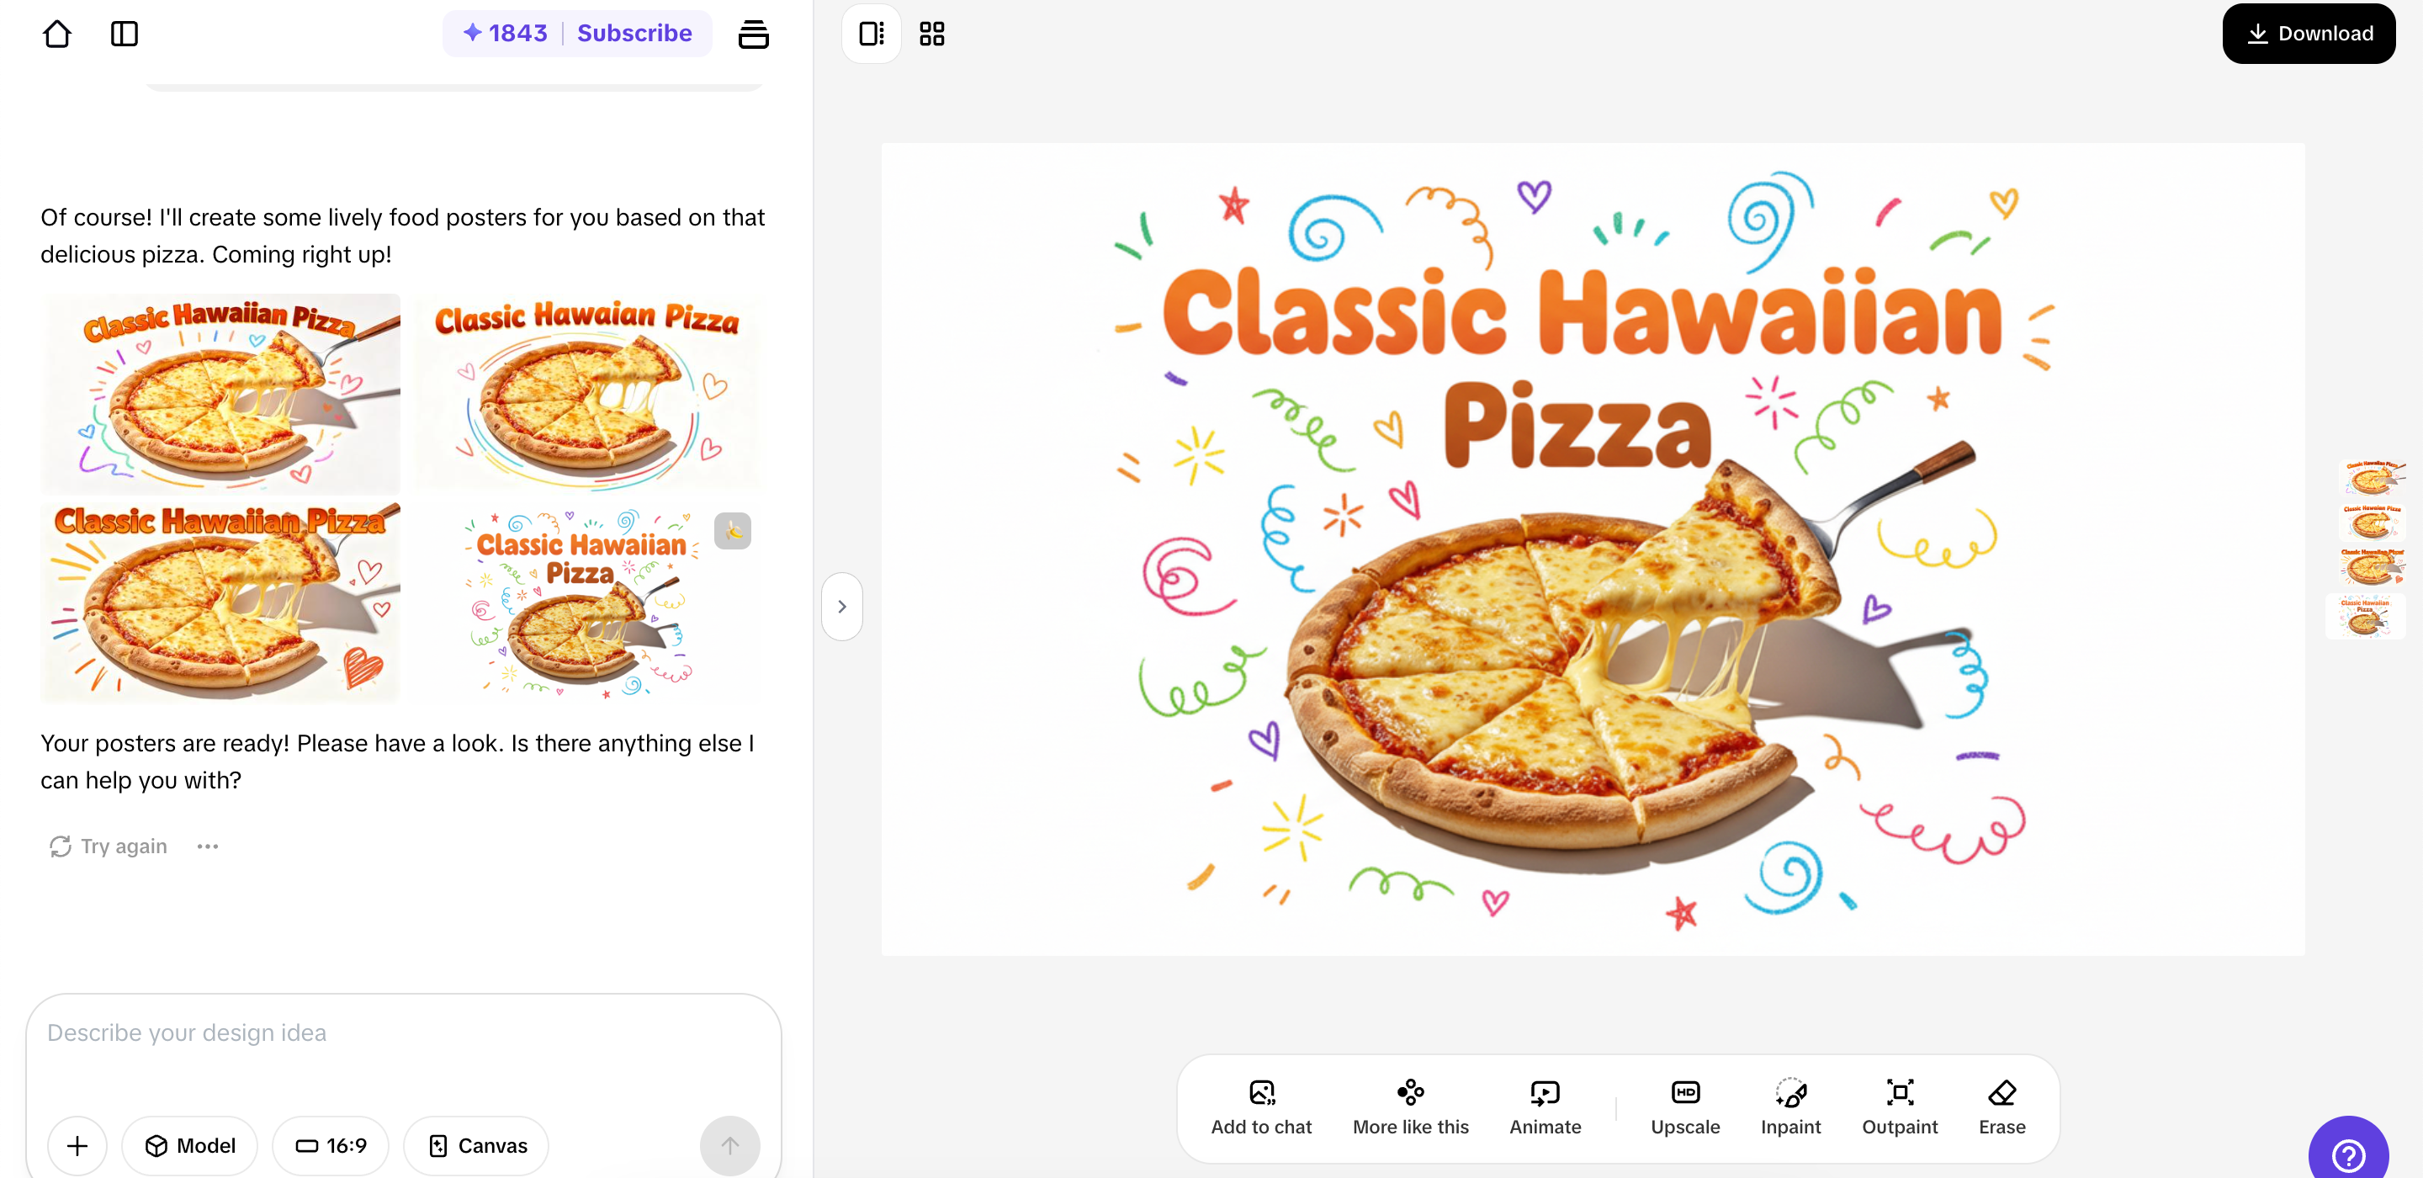The image size is (2423, 1178).
Task: Click the Download button
Action: [x=2309, y=34]
